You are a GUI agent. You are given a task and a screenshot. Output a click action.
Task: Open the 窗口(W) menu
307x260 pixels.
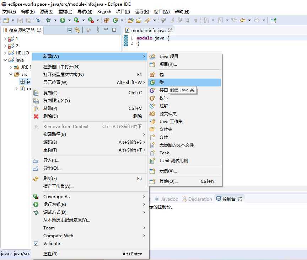162,12
